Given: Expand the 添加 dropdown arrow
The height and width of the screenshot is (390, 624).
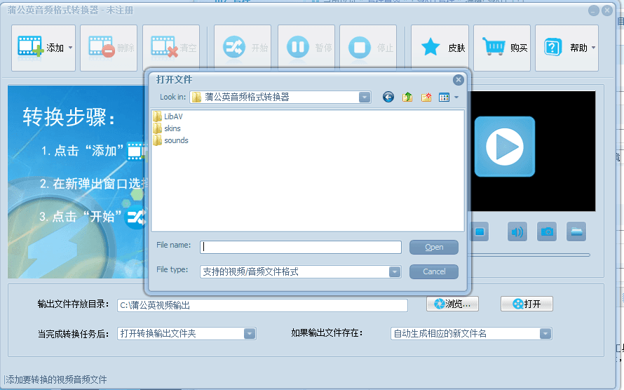Looking at the screenshot, I should pyautogui.click(x=70, y=48).
